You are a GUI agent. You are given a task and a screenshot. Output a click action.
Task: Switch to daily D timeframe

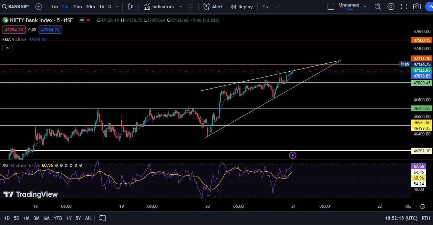point(110,7)
